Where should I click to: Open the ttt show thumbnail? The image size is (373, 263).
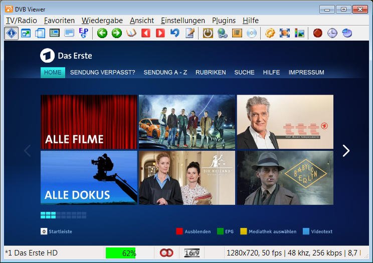(285, 122)
